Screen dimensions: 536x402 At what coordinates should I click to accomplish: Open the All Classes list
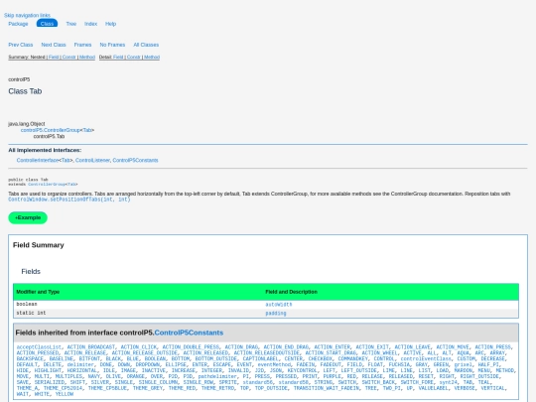click(146, 45)
